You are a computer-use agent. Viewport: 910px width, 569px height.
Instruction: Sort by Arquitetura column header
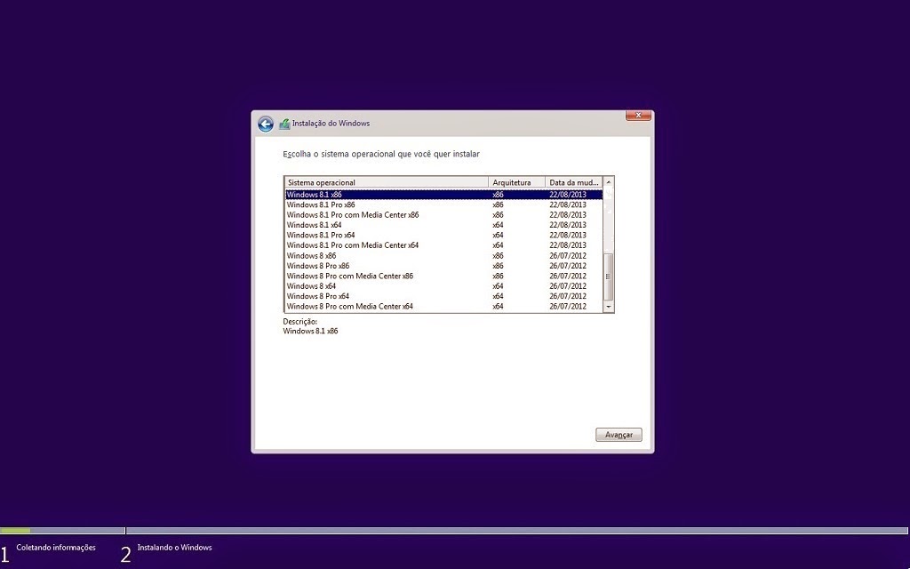(516, 182)
